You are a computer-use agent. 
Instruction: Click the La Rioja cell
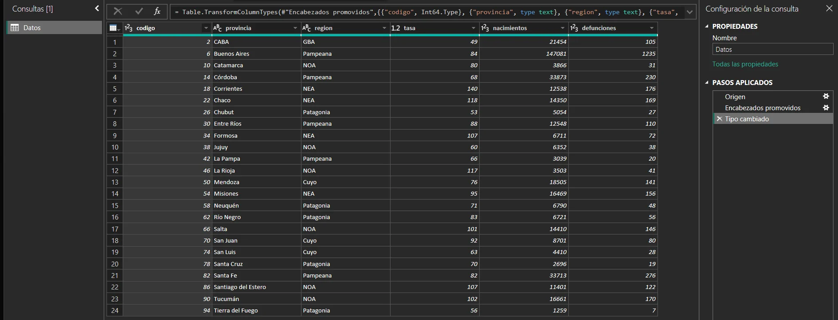[257, 170]
